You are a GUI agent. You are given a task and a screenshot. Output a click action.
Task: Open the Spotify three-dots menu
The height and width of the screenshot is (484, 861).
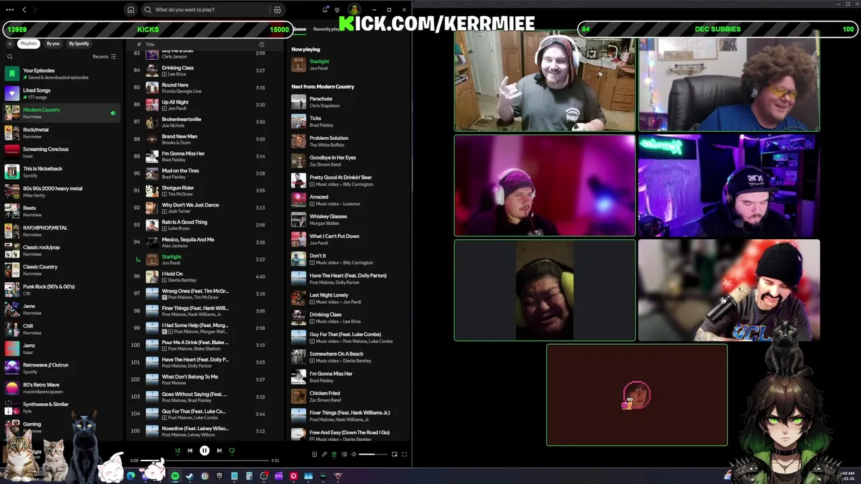[9, 9]
